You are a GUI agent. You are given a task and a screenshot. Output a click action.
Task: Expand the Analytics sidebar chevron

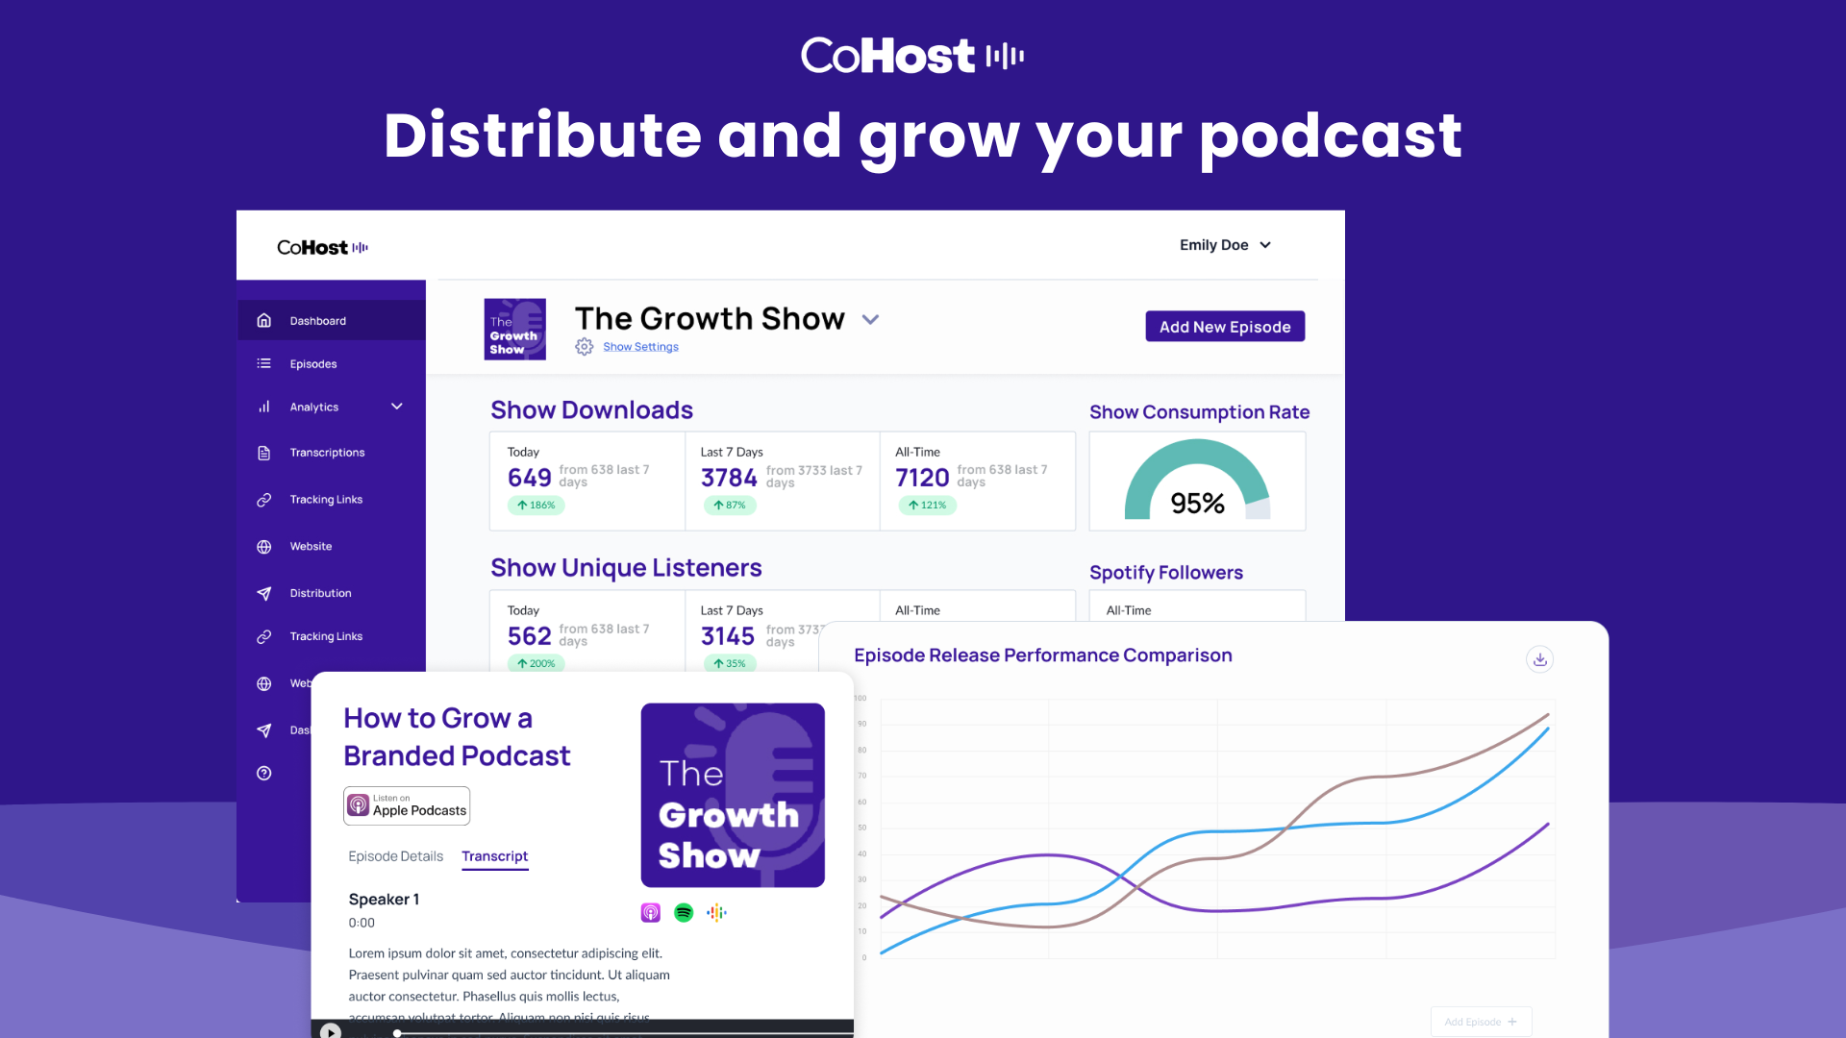coord(397,408)
